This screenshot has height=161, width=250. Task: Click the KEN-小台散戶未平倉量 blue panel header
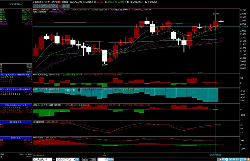coord(16,105)
